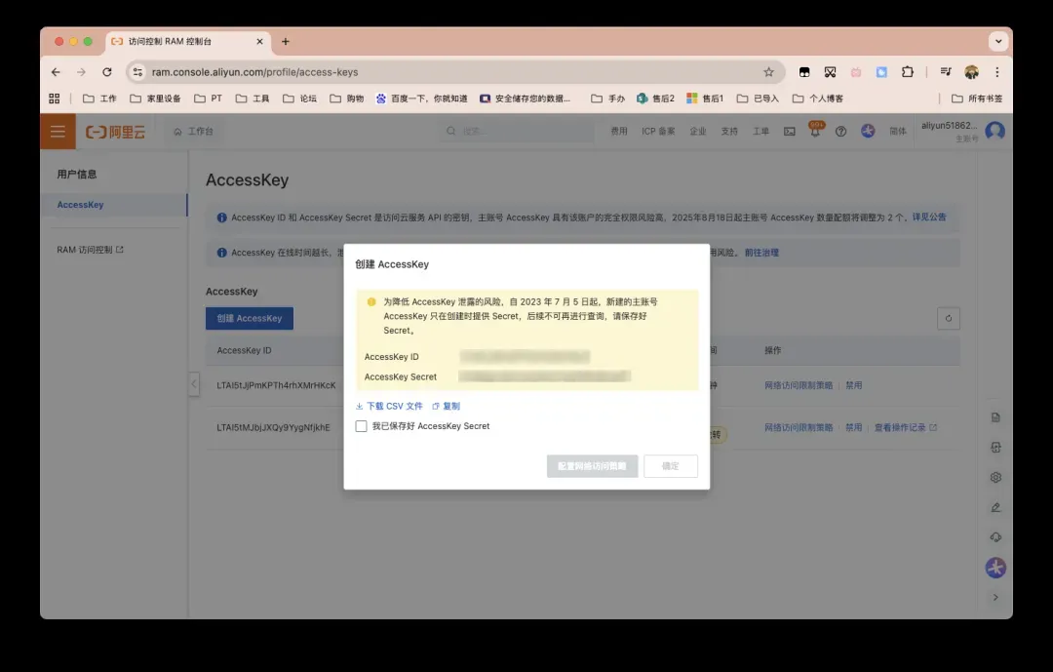Image resolution: width=1053 pixels, height=672 pixels.
Task: Click the 下载 CSV 文件 link
Action: [389, 406]
